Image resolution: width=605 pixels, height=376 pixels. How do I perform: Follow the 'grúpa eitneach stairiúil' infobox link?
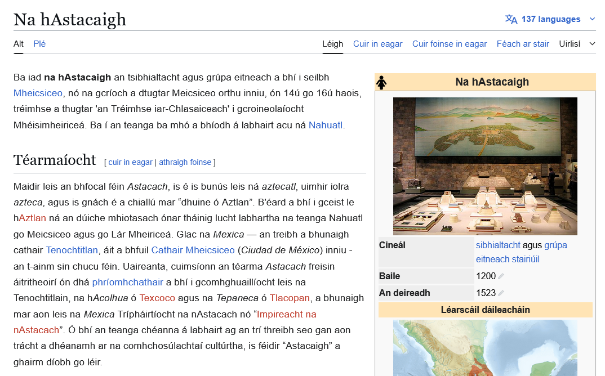[x=508, y=259]
